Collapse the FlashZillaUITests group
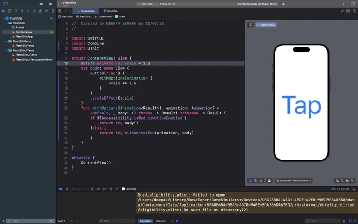Screen dimensions: 358x224 (7, 50)
